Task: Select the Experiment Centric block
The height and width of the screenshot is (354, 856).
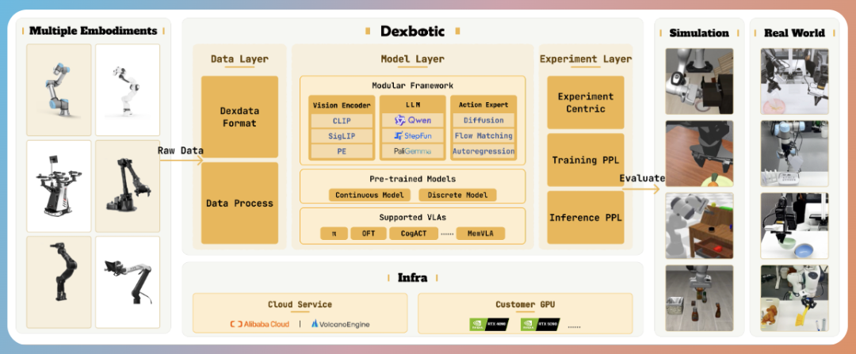Action: (586, 103)
